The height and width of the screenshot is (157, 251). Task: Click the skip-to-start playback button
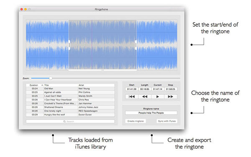132,97
